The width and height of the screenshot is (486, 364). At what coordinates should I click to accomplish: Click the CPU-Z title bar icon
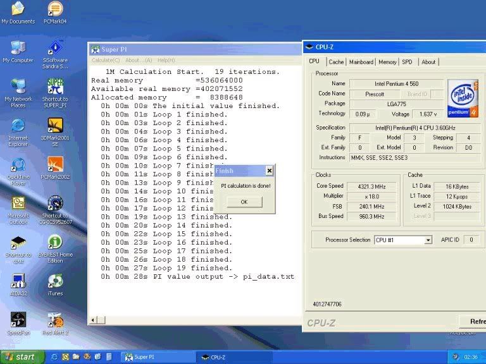tap(309, 47)
